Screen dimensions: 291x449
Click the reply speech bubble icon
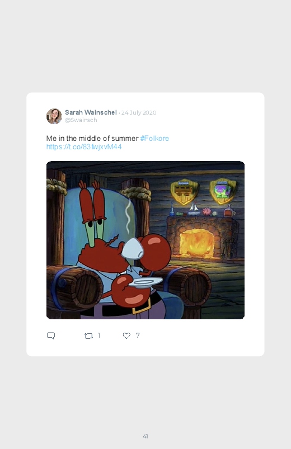51,335
